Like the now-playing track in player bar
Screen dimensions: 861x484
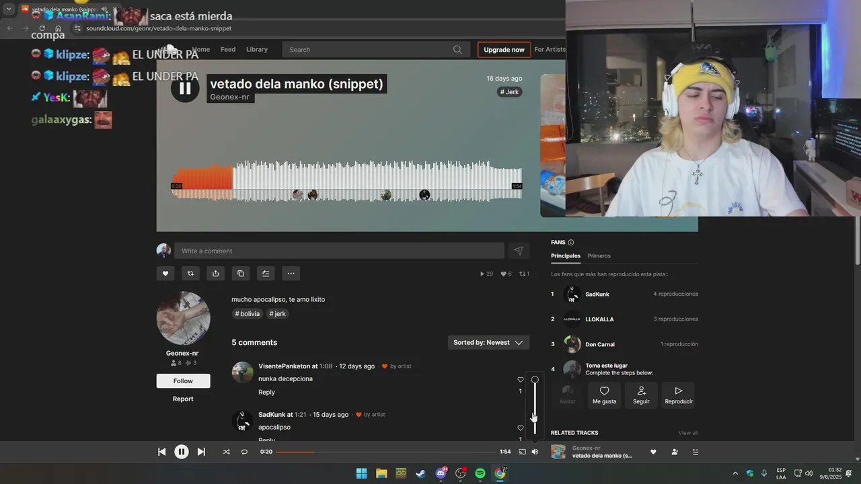pyautogui.click(x=652, y=452)
